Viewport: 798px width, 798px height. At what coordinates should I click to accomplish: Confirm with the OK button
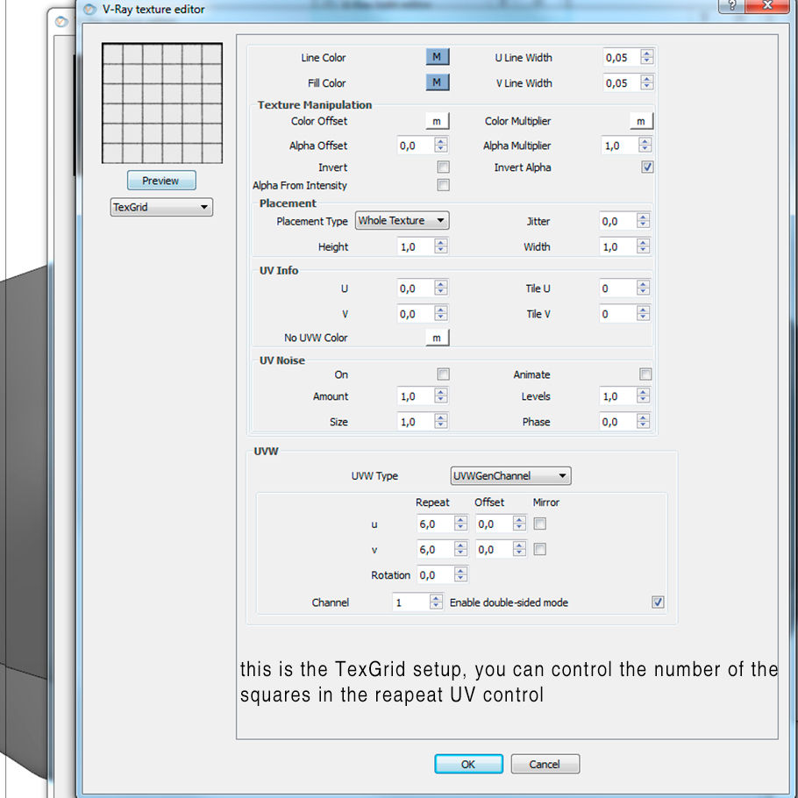(x=469, y=764)
